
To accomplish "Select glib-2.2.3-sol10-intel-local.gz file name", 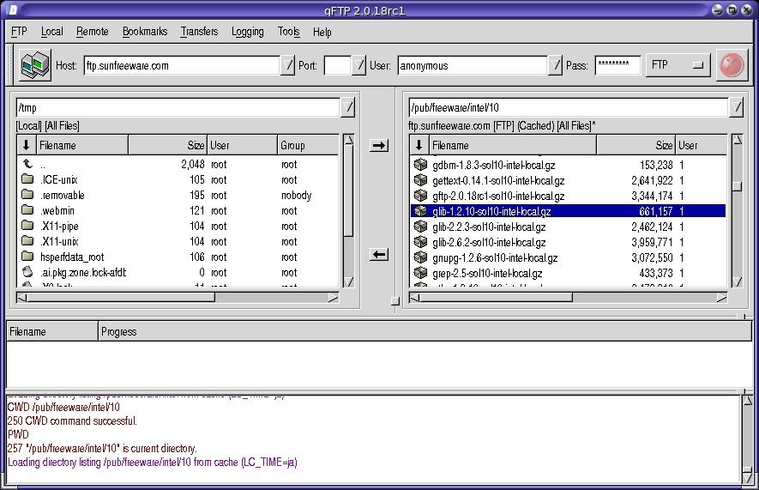I will [489, 227].
